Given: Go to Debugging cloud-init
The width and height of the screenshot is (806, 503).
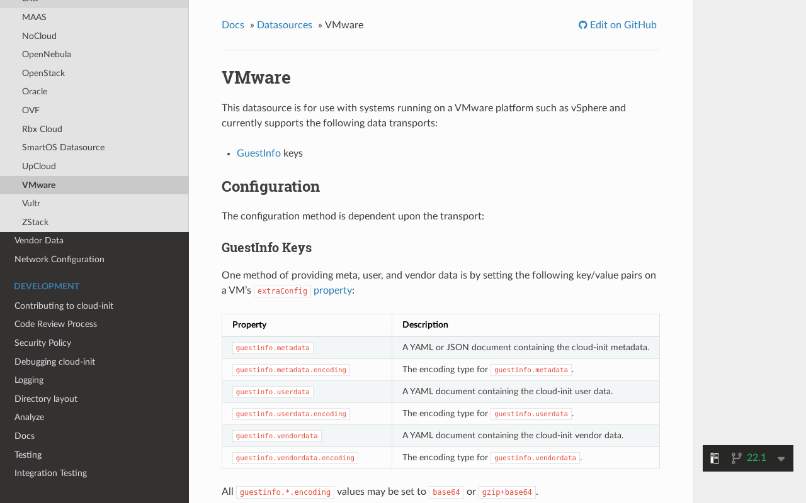Looking at the screenshot, I should (x=55, y=362).
